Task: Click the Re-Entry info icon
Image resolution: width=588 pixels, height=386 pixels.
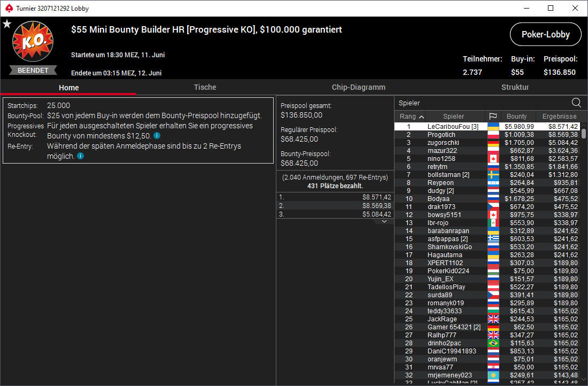Action: coord(81,156)
